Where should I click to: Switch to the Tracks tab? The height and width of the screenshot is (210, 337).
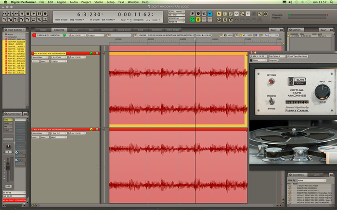point(43,30)
